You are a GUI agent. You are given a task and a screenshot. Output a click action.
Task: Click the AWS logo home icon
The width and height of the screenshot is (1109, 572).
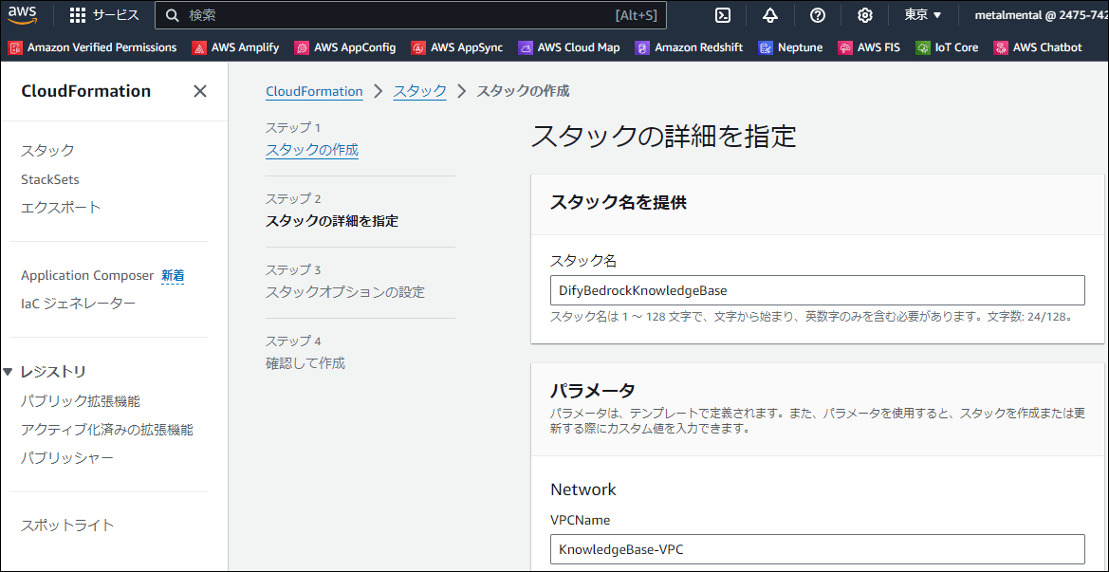pyautogui.click(x=23, y=15)
